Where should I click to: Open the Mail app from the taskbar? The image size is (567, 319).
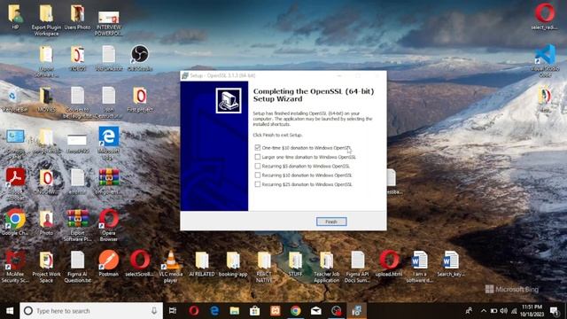[315, 311]
